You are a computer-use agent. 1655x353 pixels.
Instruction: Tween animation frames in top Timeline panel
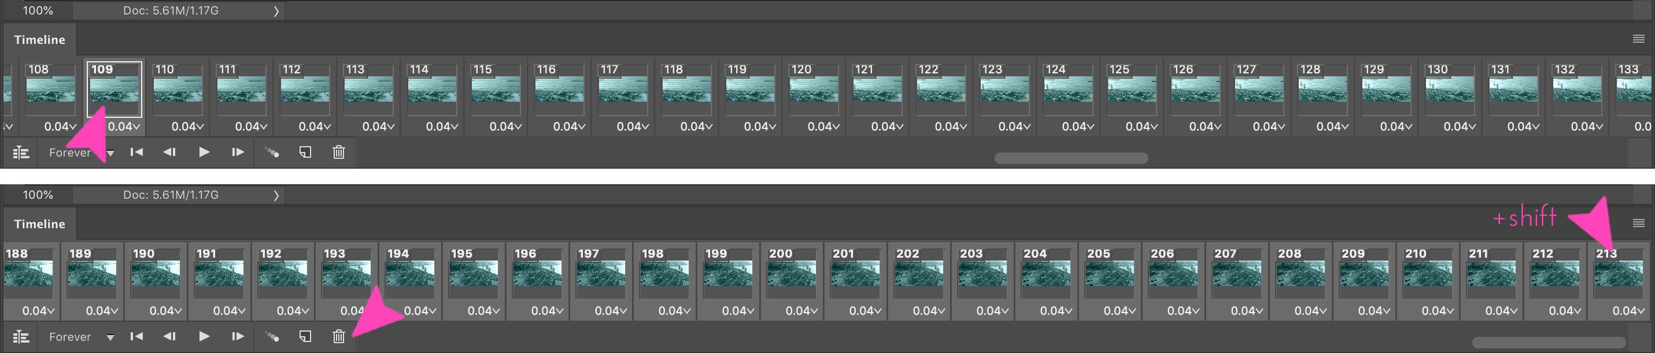coord(272,153)
